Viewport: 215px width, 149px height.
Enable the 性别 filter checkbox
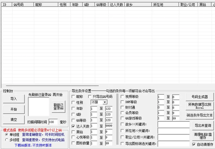point(73,102)
